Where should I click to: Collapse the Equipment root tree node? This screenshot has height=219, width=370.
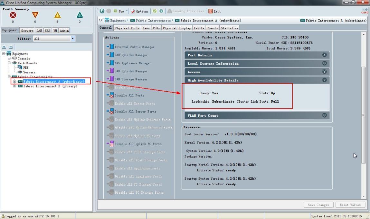pos(4,53)
